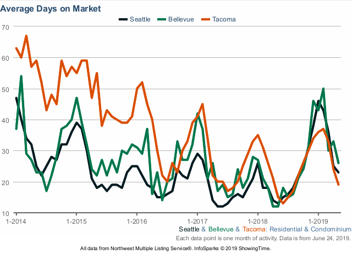Click Seattle in the footer caption
This screenshot has height=254, width=352.
[x=190, y=229]
